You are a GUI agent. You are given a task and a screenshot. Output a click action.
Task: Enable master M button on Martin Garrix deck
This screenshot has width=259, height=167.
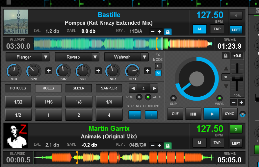(x=199, y=143)
